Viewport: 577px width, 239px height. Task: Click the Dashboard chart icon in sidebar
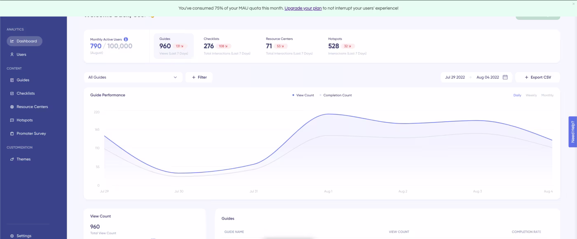pos(12,41)
